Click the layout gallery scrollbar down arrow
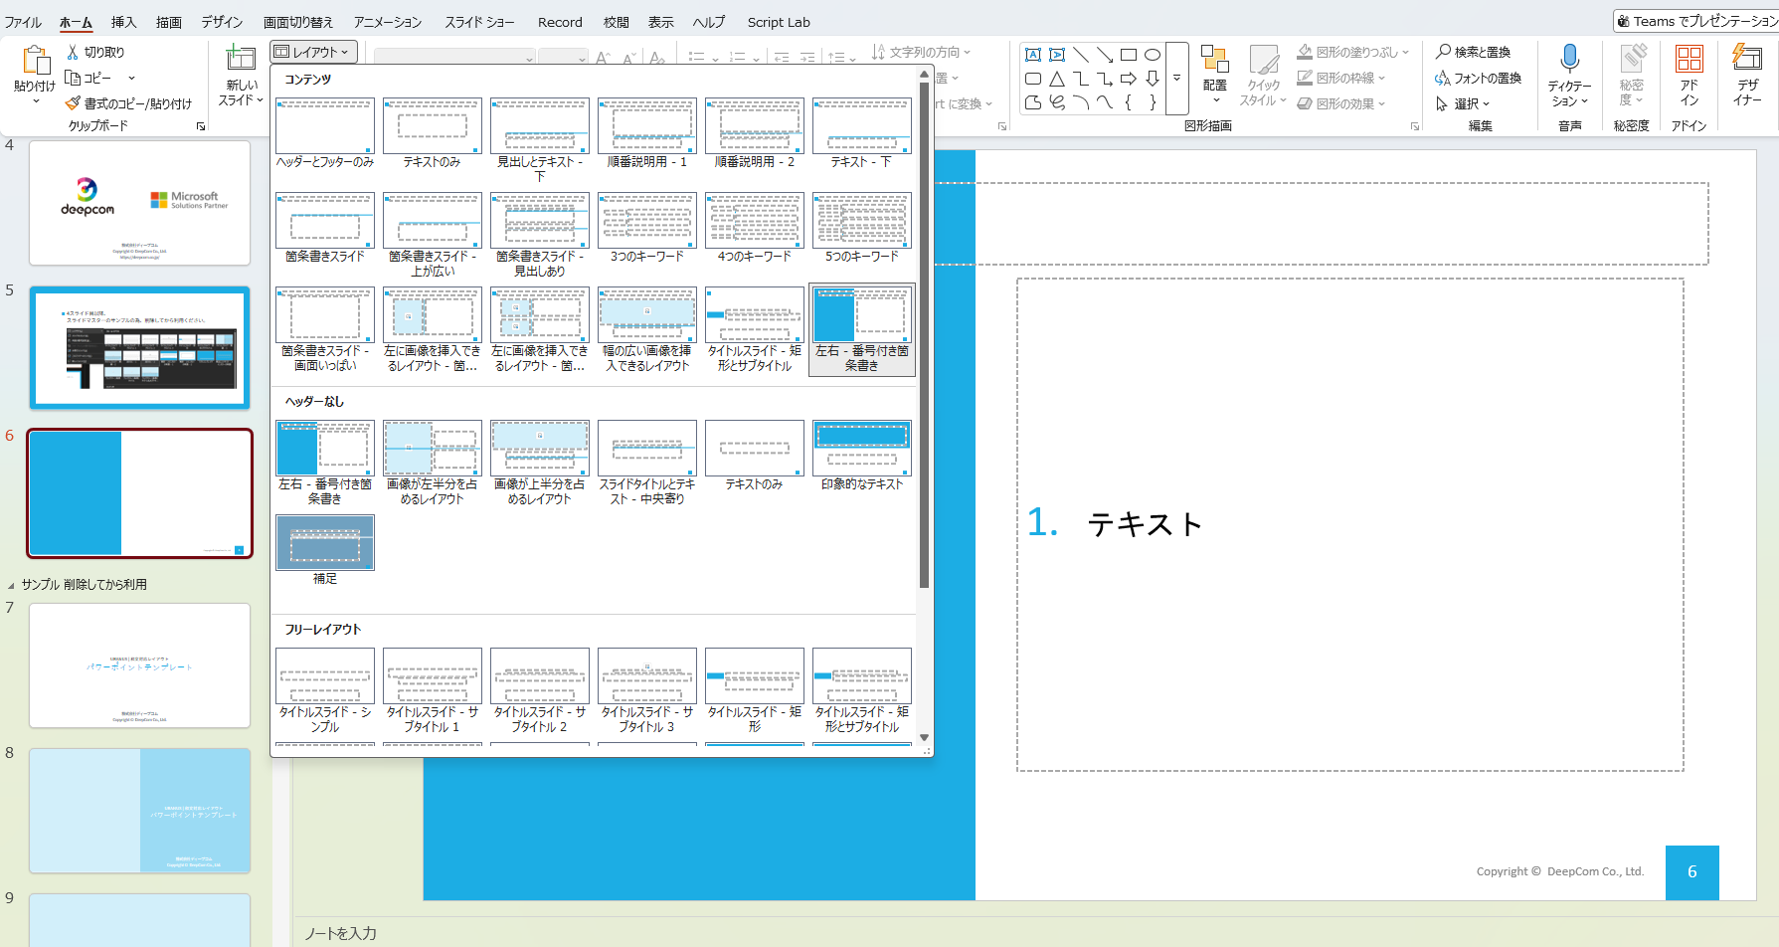Viewport: 1779px width, 947px height. [x=925, y=738]
